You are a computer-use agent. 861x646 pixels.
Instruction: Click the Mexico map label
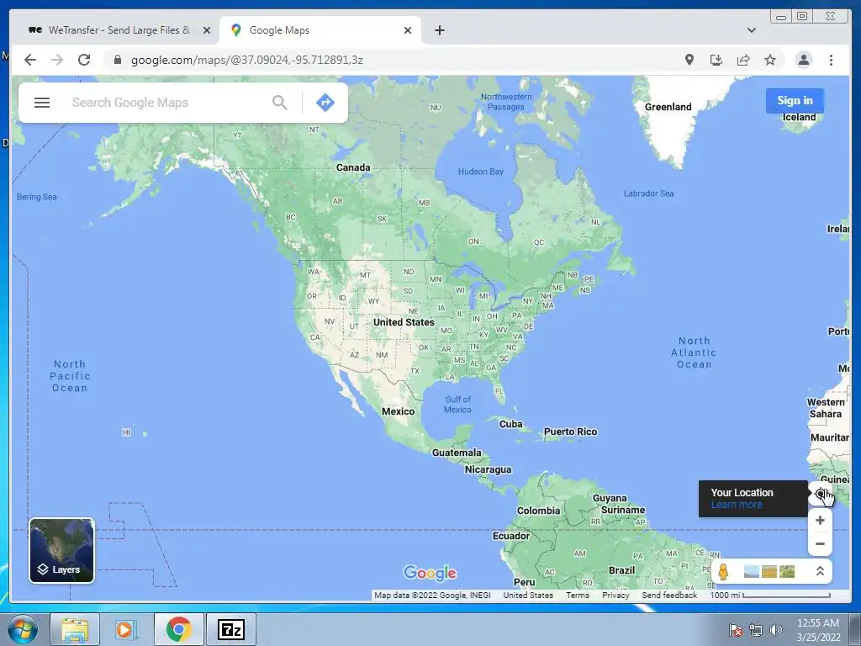[x=398, y=411]
